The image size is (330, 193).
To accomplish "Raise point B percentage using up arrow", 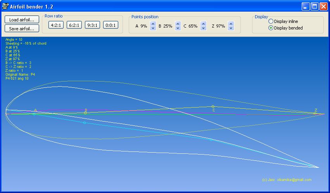I will 178,24.
